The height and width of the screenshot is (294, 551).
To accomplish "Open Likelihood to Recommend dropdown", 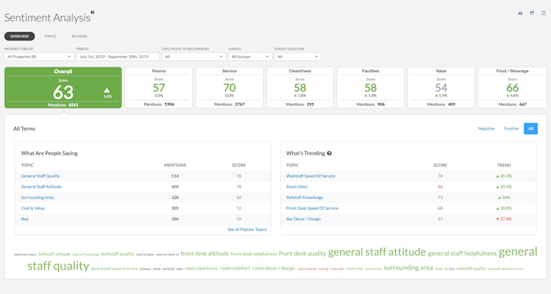I will click(x=194, y=57).
